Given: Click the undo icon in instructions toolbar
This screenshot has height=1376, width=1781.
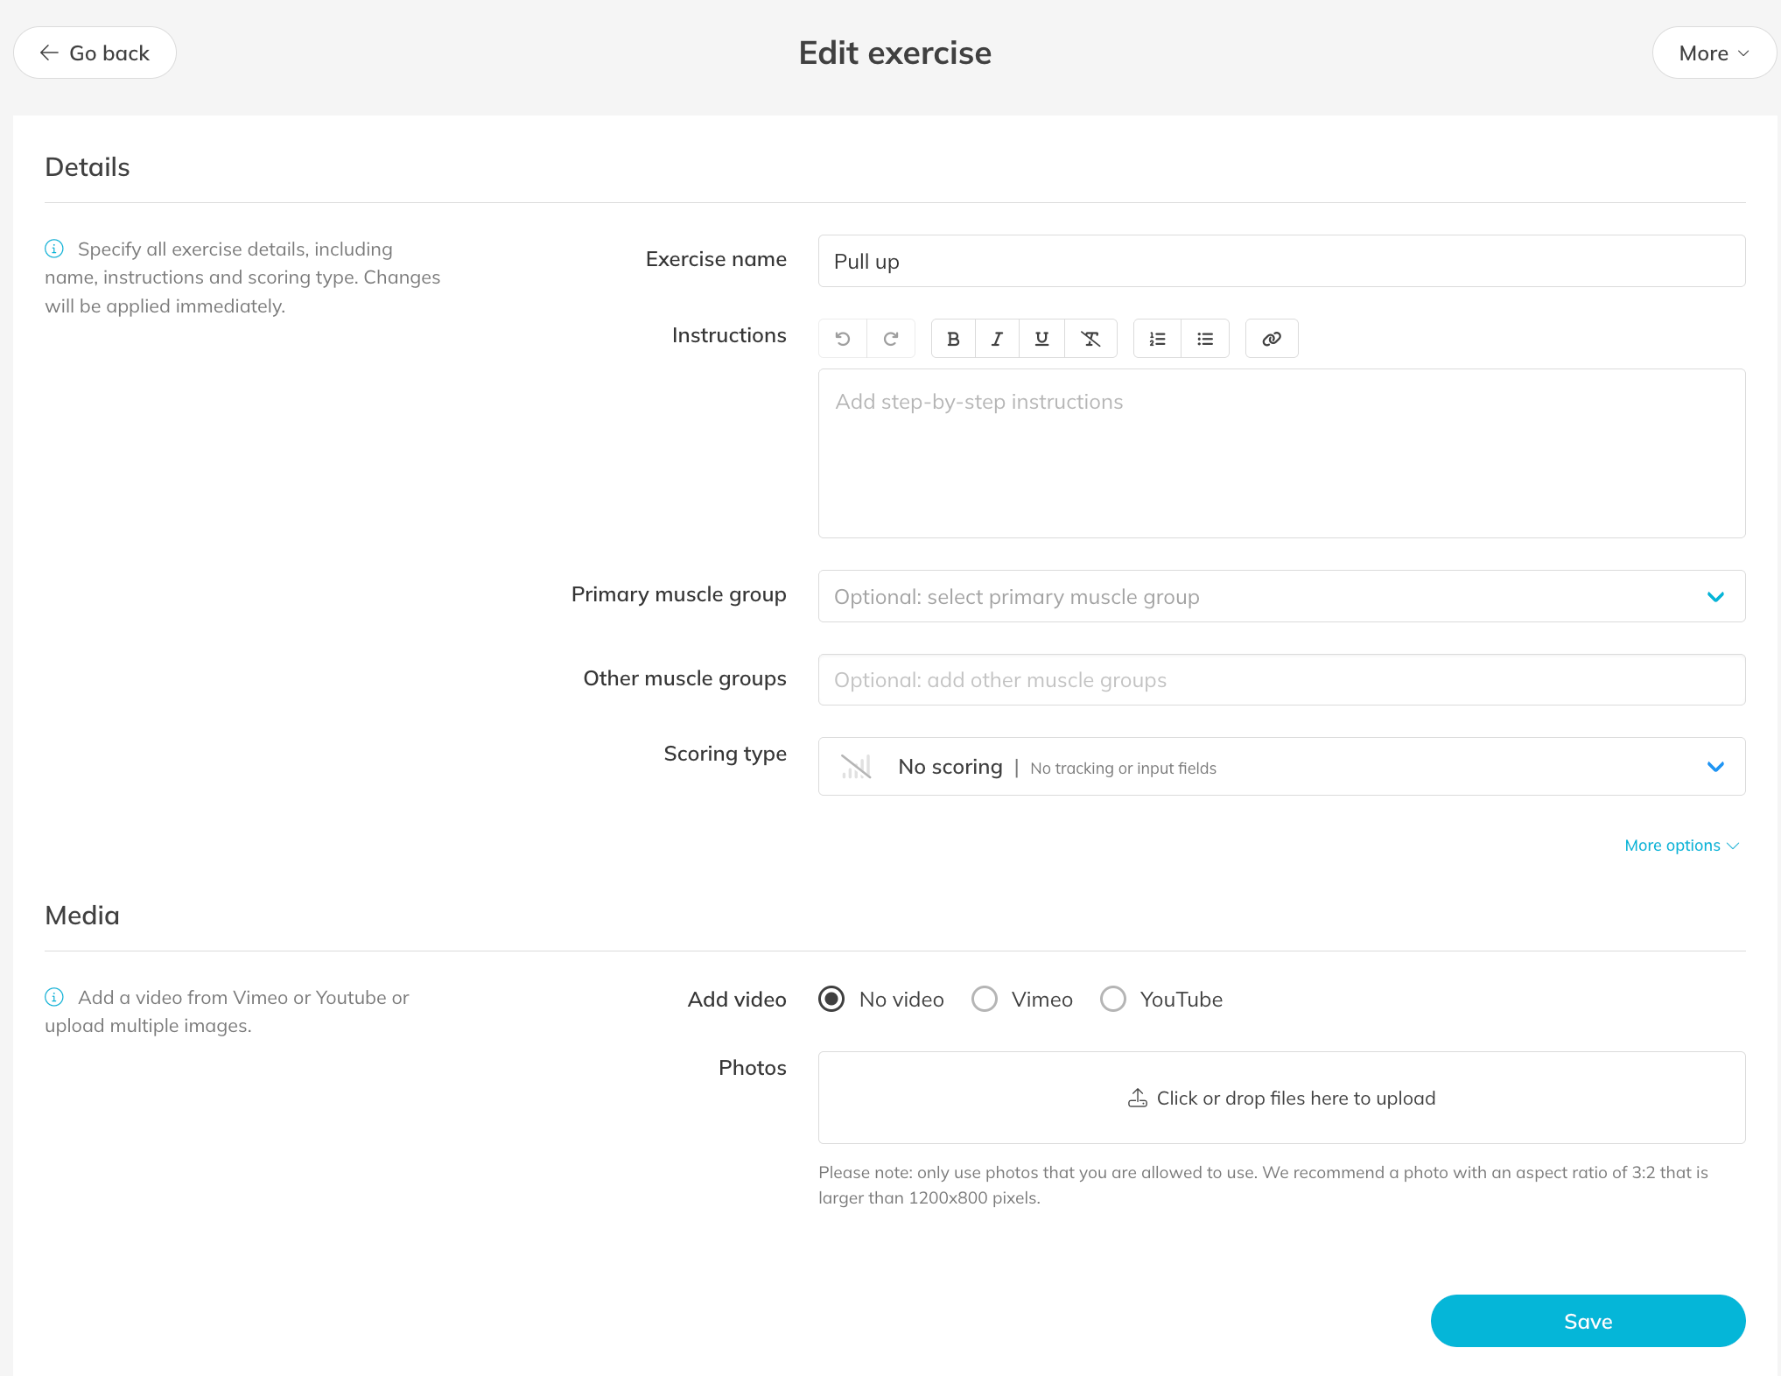Looking at the screenshot, I should click(x=842, y=339).
